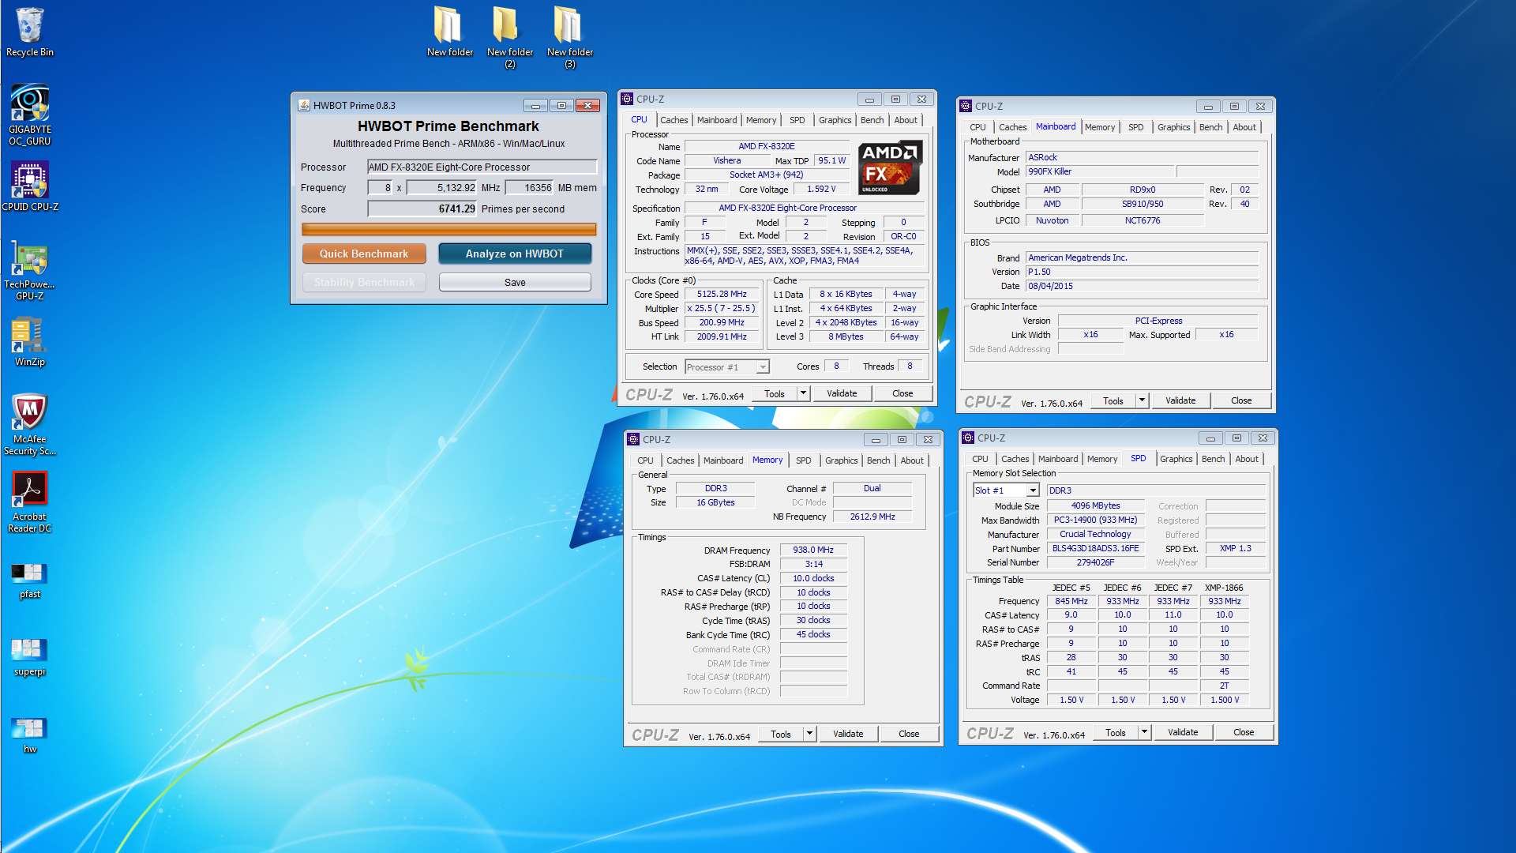This screenshot has height=853, width=1516.
Task: Click Max Bandwidth value PC3-14900
Action: 1095,520
